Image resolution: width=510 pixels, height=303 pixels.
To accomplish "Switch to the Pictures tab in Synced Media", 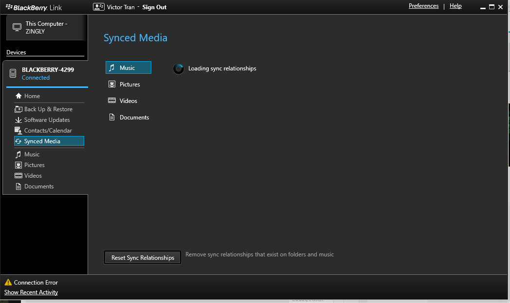I will [x=128, y=84].
